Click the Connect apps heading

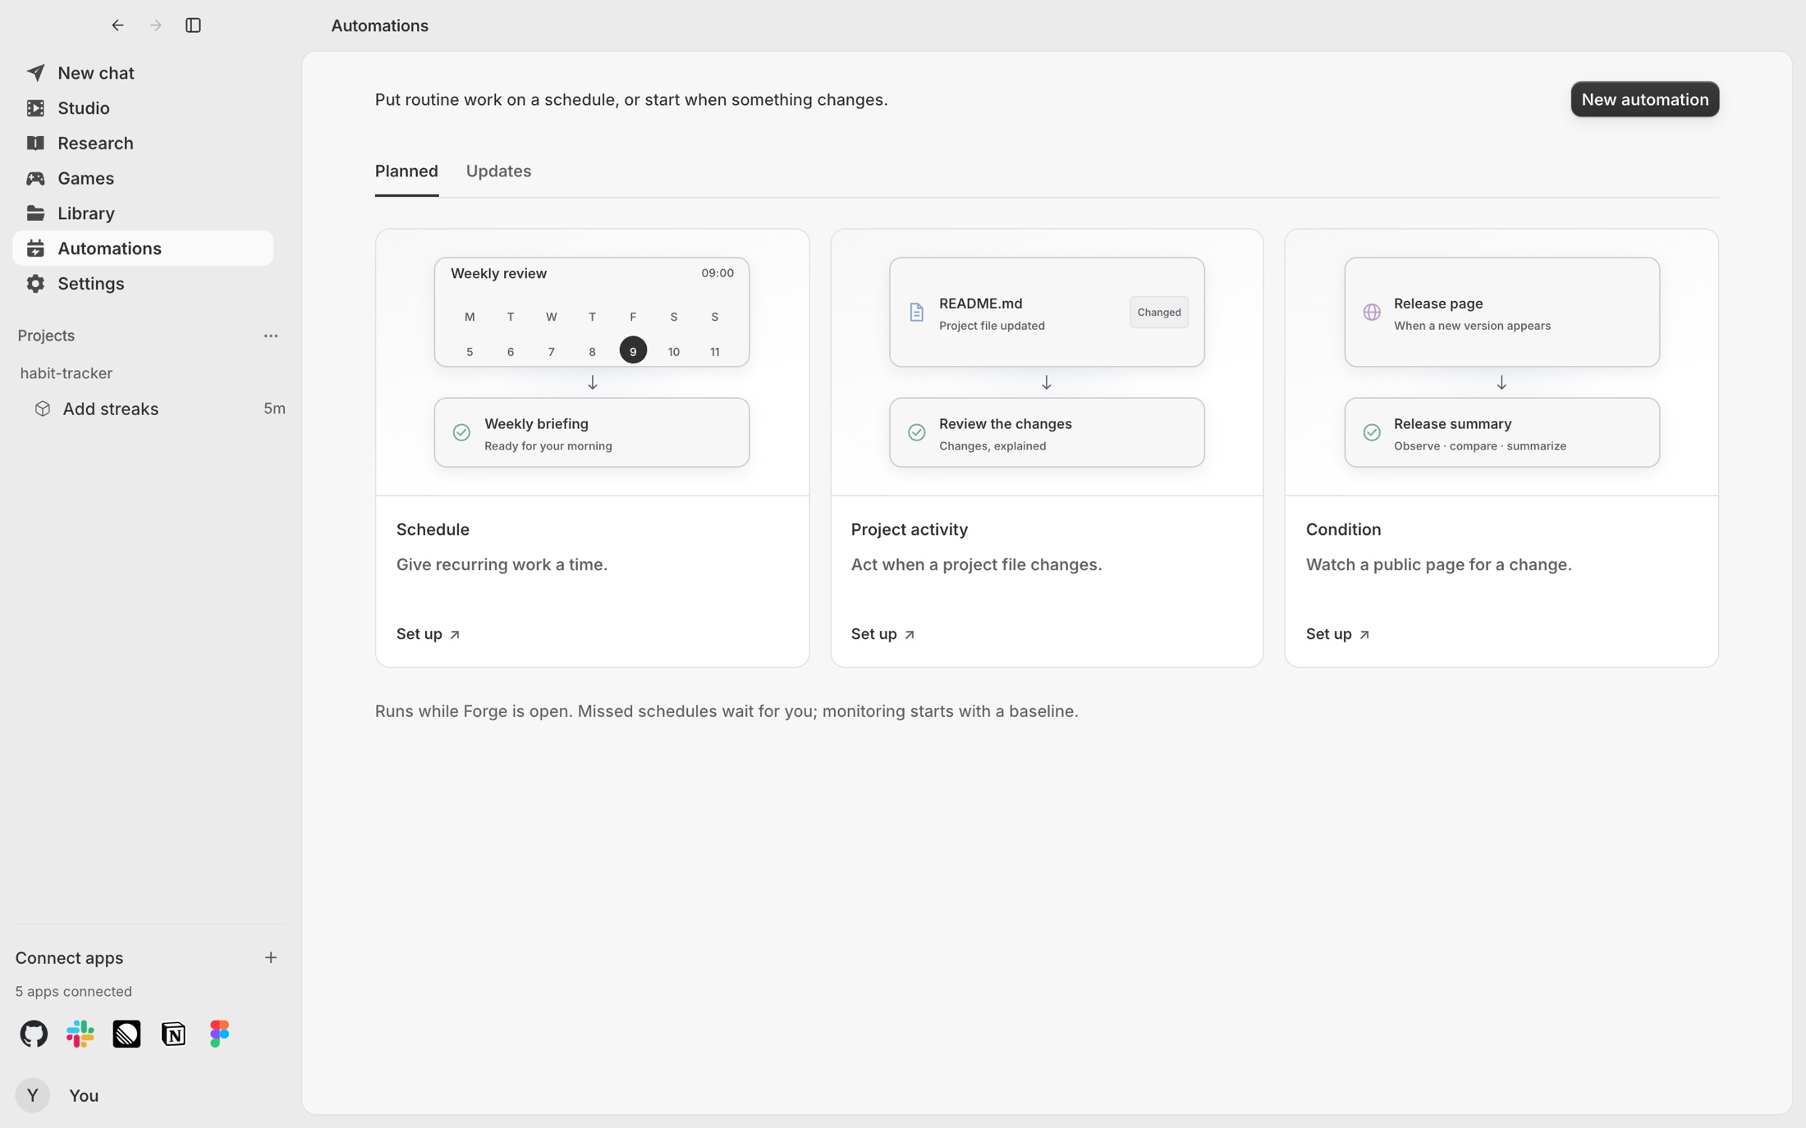(69, 957)
